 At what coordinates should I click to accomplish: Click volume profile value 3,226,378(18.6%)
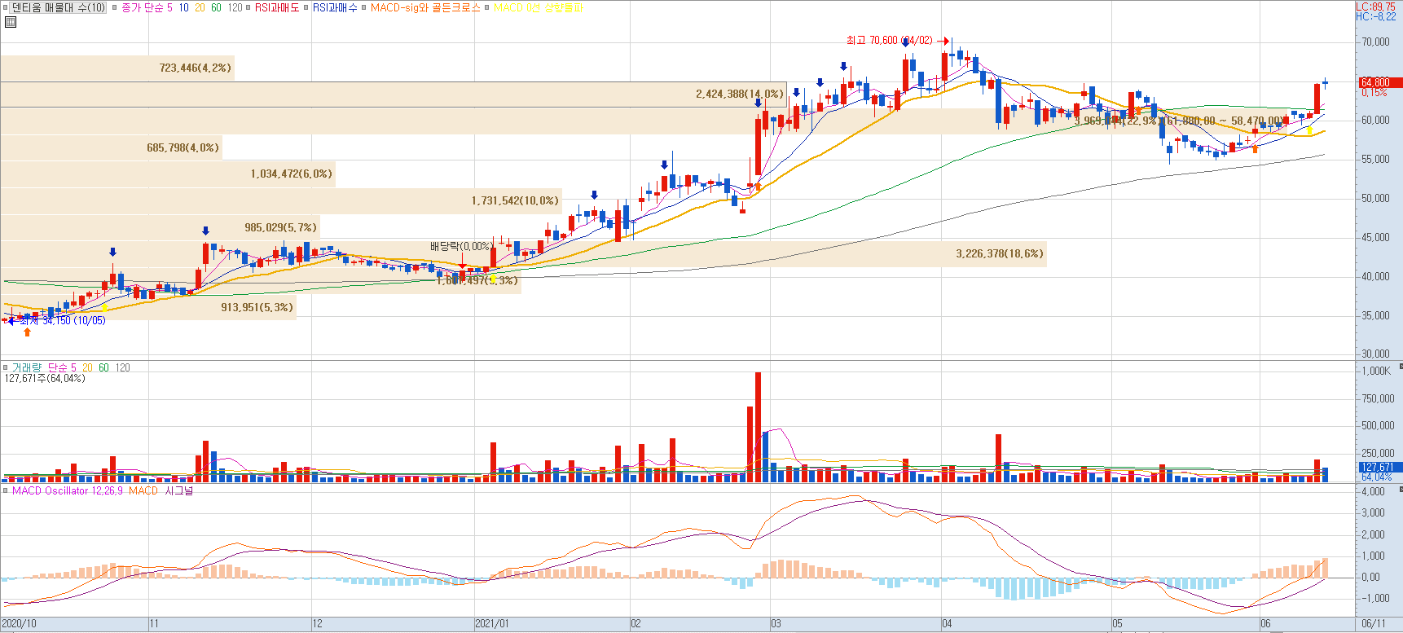point(999,253)
